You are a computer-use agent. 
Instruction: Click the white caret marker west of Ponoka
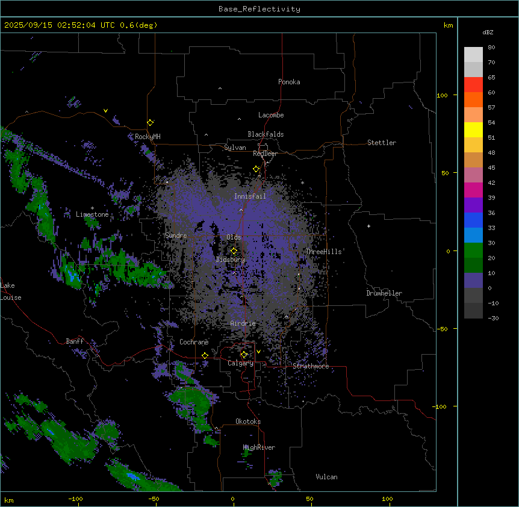220,89
